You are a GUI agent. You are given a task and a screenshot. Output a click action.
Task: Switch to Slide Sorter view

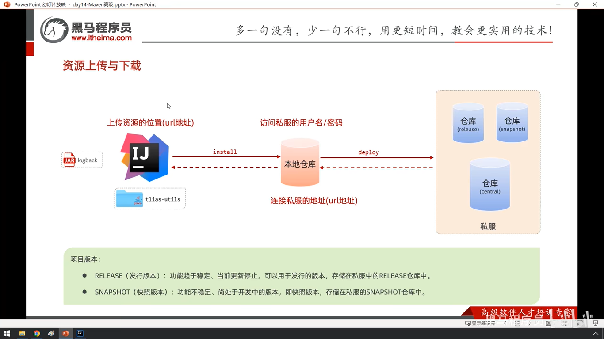click(x=564, y=323)
